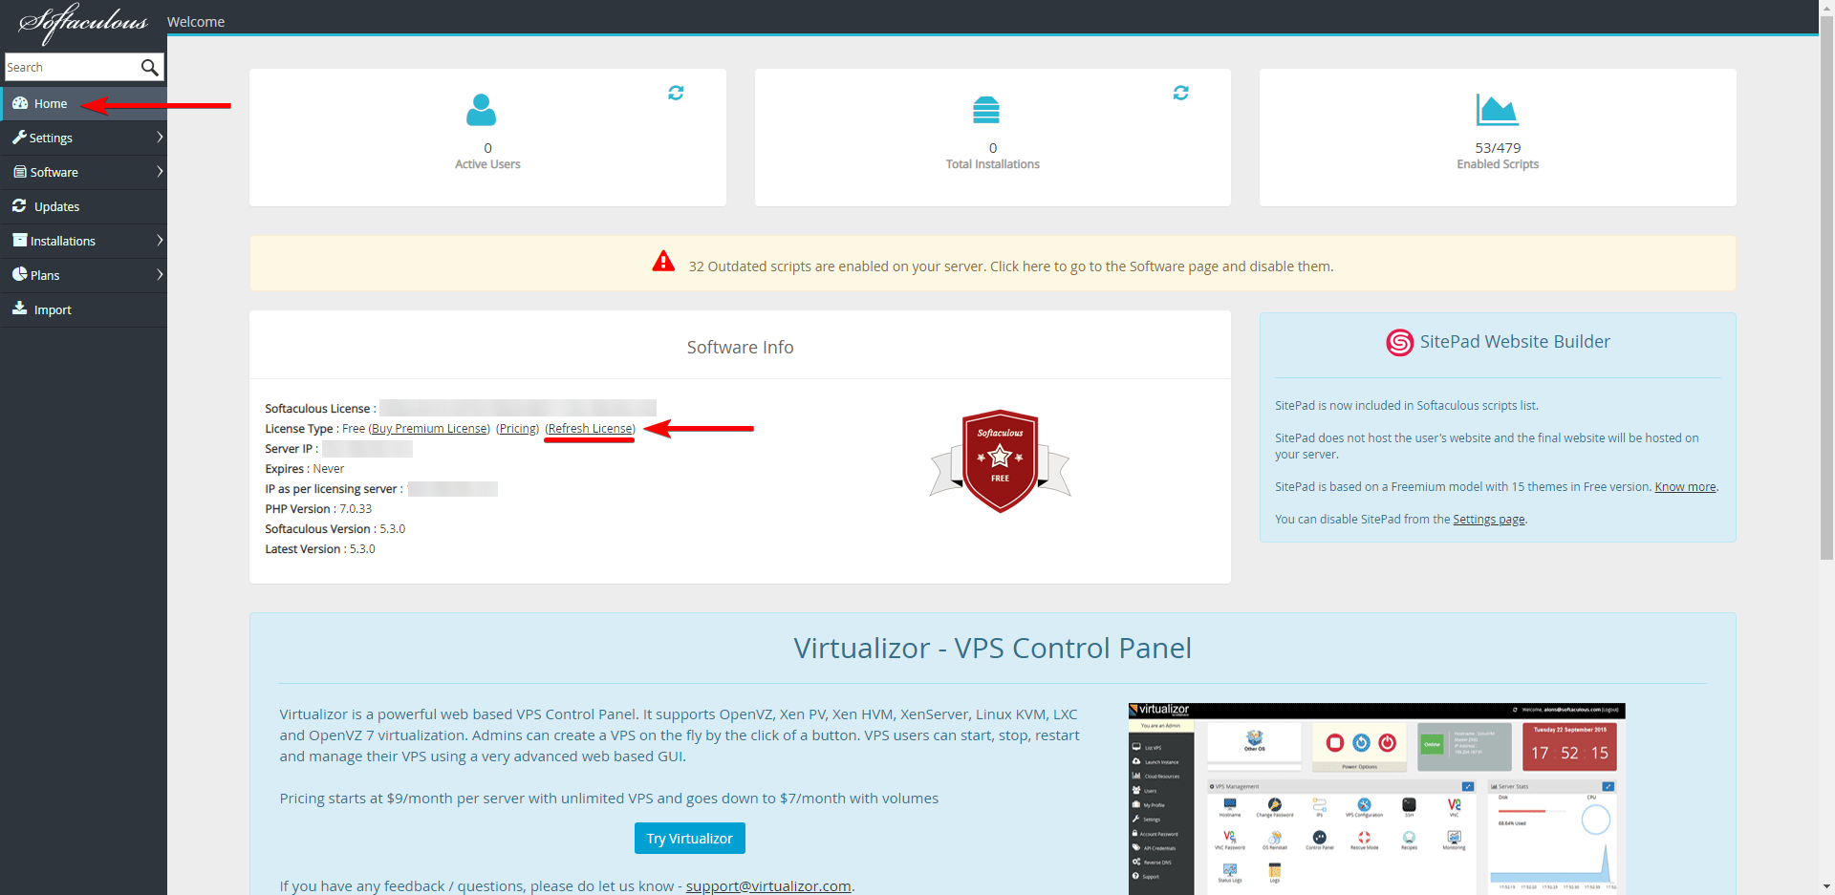1835x895 pixels.
Task: Click the SitePad Website Builder heading
Action: tap(1515, 342)
